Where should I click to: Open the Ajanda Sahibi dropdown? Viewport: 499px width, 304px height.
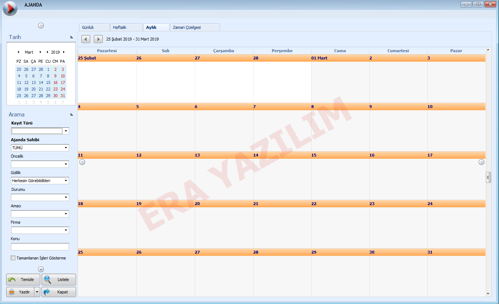[x=66, y=148]
